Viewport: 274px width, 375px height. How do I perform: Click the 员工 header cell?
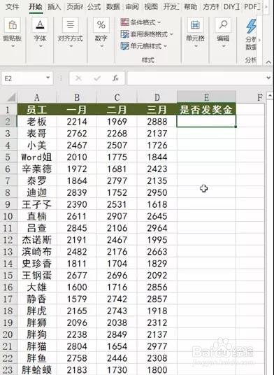36,110
